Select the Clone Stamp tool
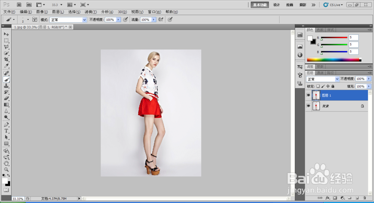The image size is (374, 203). (x=6, y=86)
